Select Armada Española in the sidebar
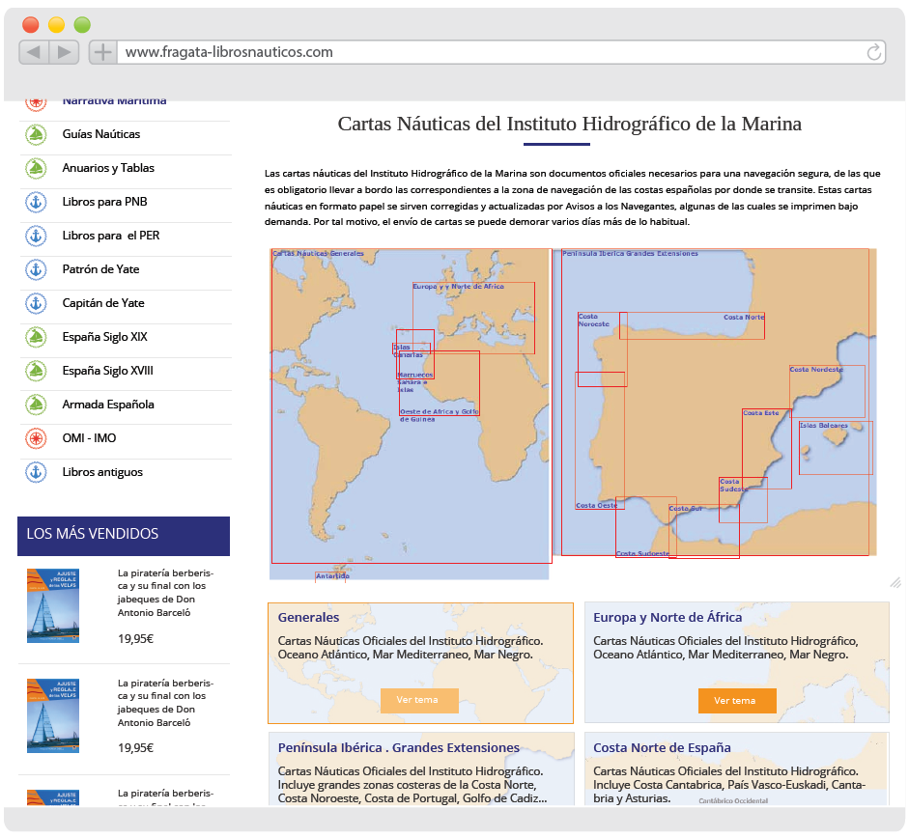This screenshot has width=909, height=838. [x=108, y=405]
